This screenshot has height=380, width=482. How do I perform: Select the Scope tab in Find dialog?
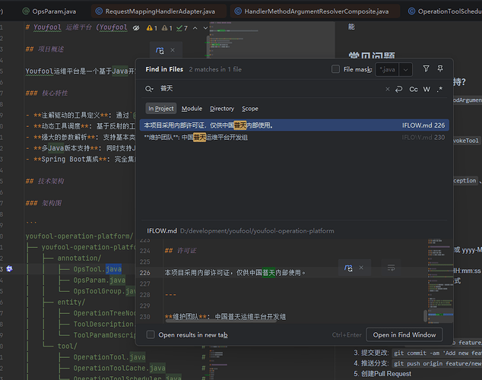(250, 109)
